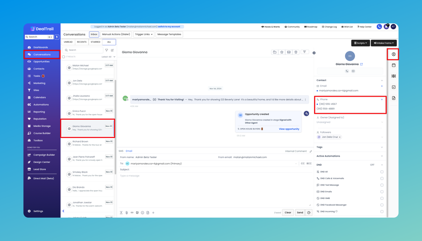422x241 pixels.
Task: Open the Latest-All sort dropdown
Action: 108,57
